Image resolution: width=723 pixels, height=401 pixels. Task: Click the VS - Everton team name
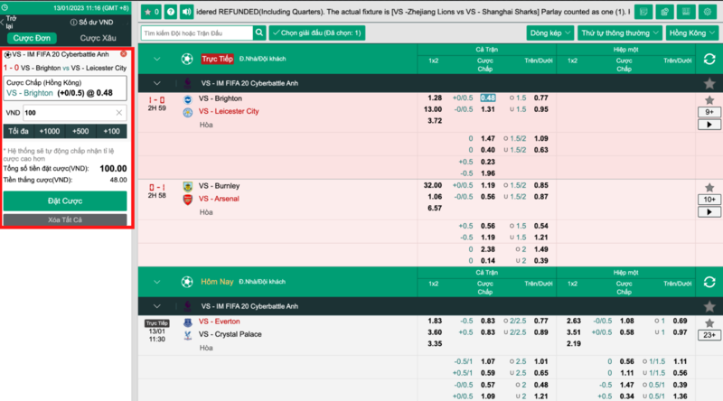pos(220,322)
